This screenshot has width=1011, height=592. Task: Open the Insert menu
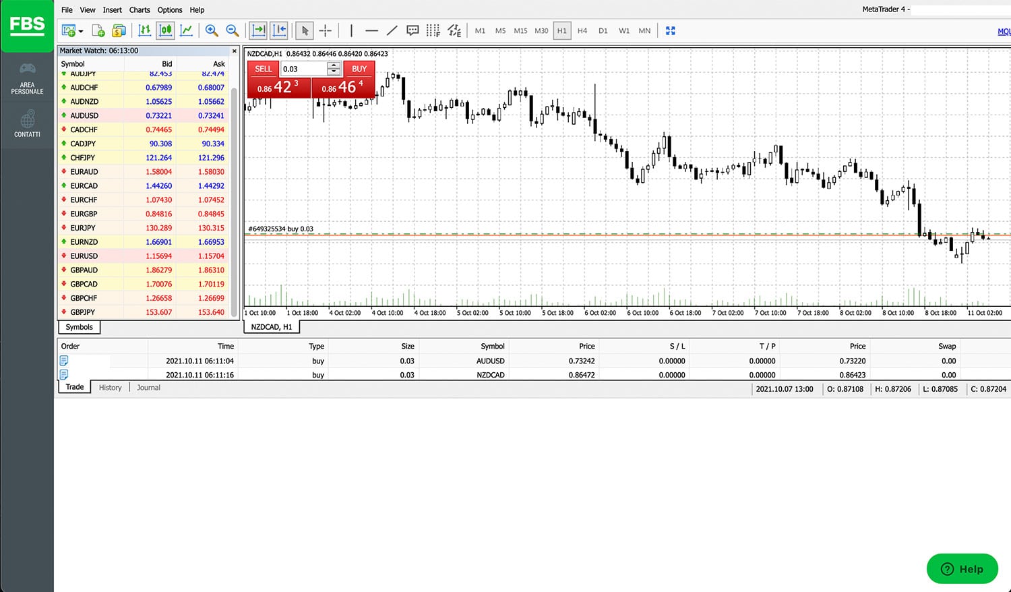113,10
